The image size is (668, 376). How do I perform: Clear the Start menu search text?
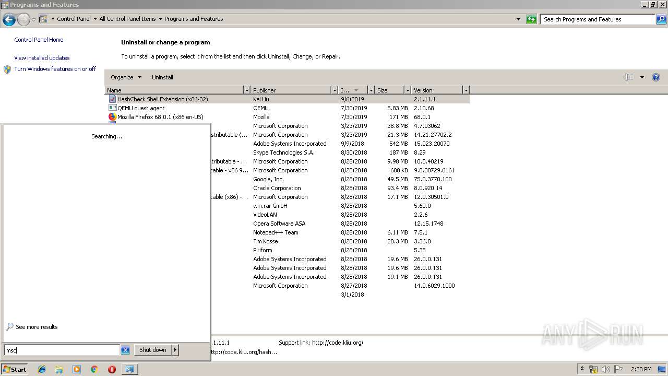[125, 350]
